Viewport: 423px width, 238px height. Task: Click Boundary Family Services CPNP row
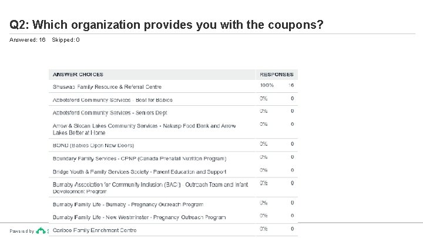(x=139, y=158)
